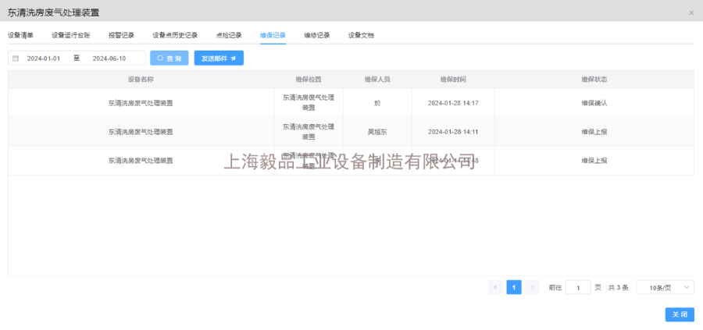The height and width of the screenshot is (330, 703).
Task: Click the end date field 2024-06-10
Action: click(x=109, y=59)
